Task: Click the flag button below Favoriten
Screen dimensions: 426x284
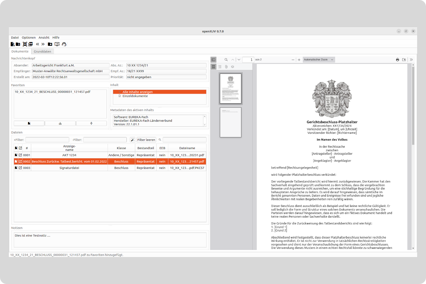Action: click(x=29, y=123)
